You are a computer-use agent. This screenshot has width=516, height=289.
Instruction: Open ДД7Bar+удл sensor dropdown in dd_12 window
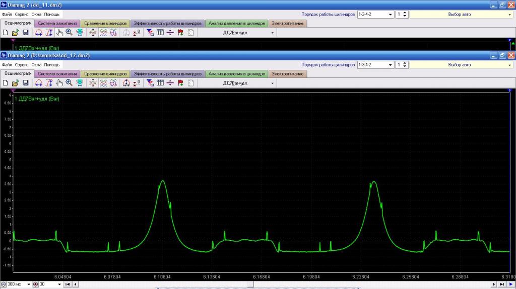coord(272,83)
